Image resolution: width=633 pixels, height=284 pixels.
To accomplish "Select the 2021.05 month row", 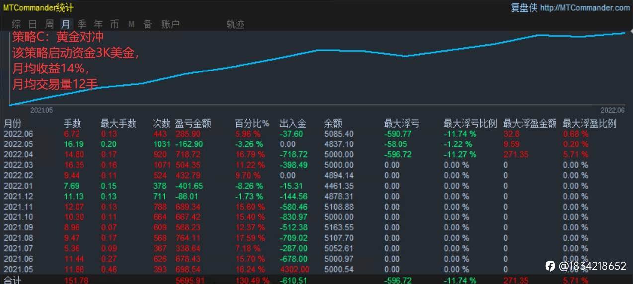I will [x=316, y=269].
